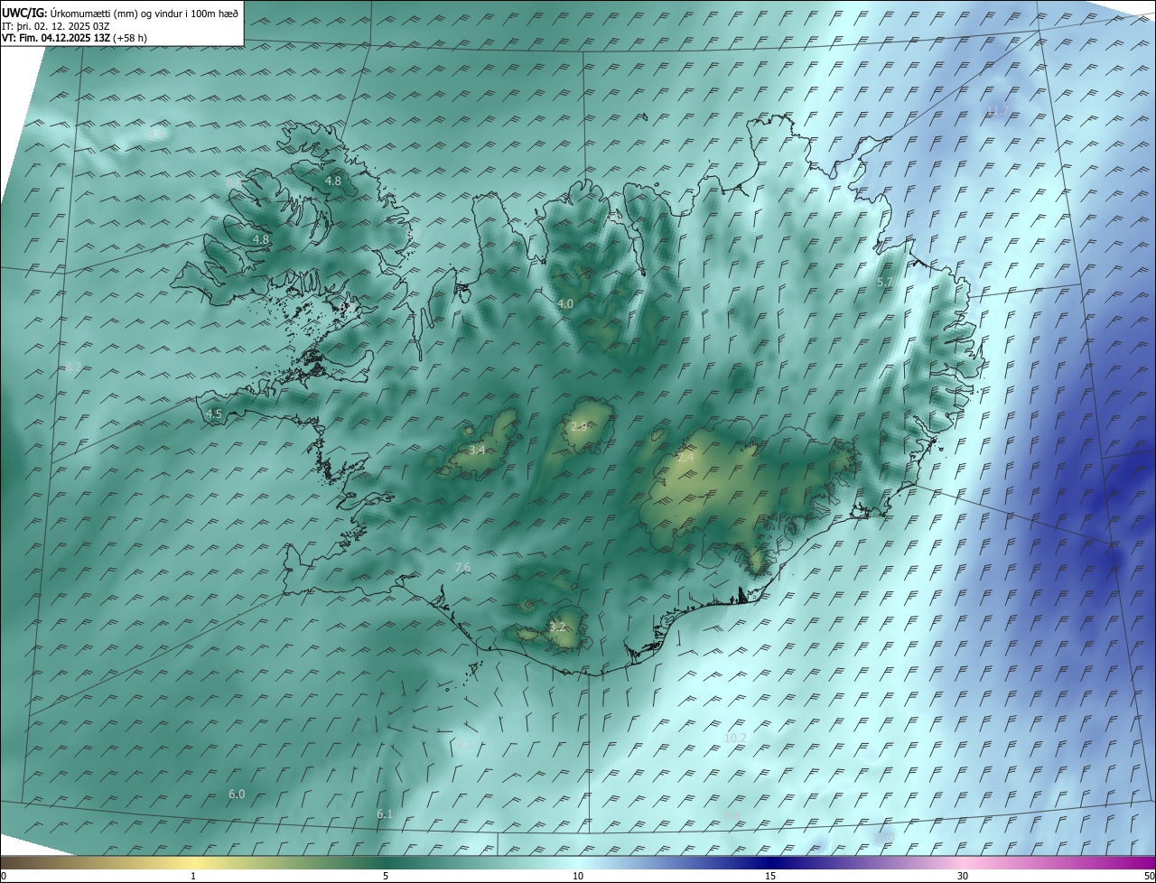Click the "6.1" value label on the map

coord(385,814)
